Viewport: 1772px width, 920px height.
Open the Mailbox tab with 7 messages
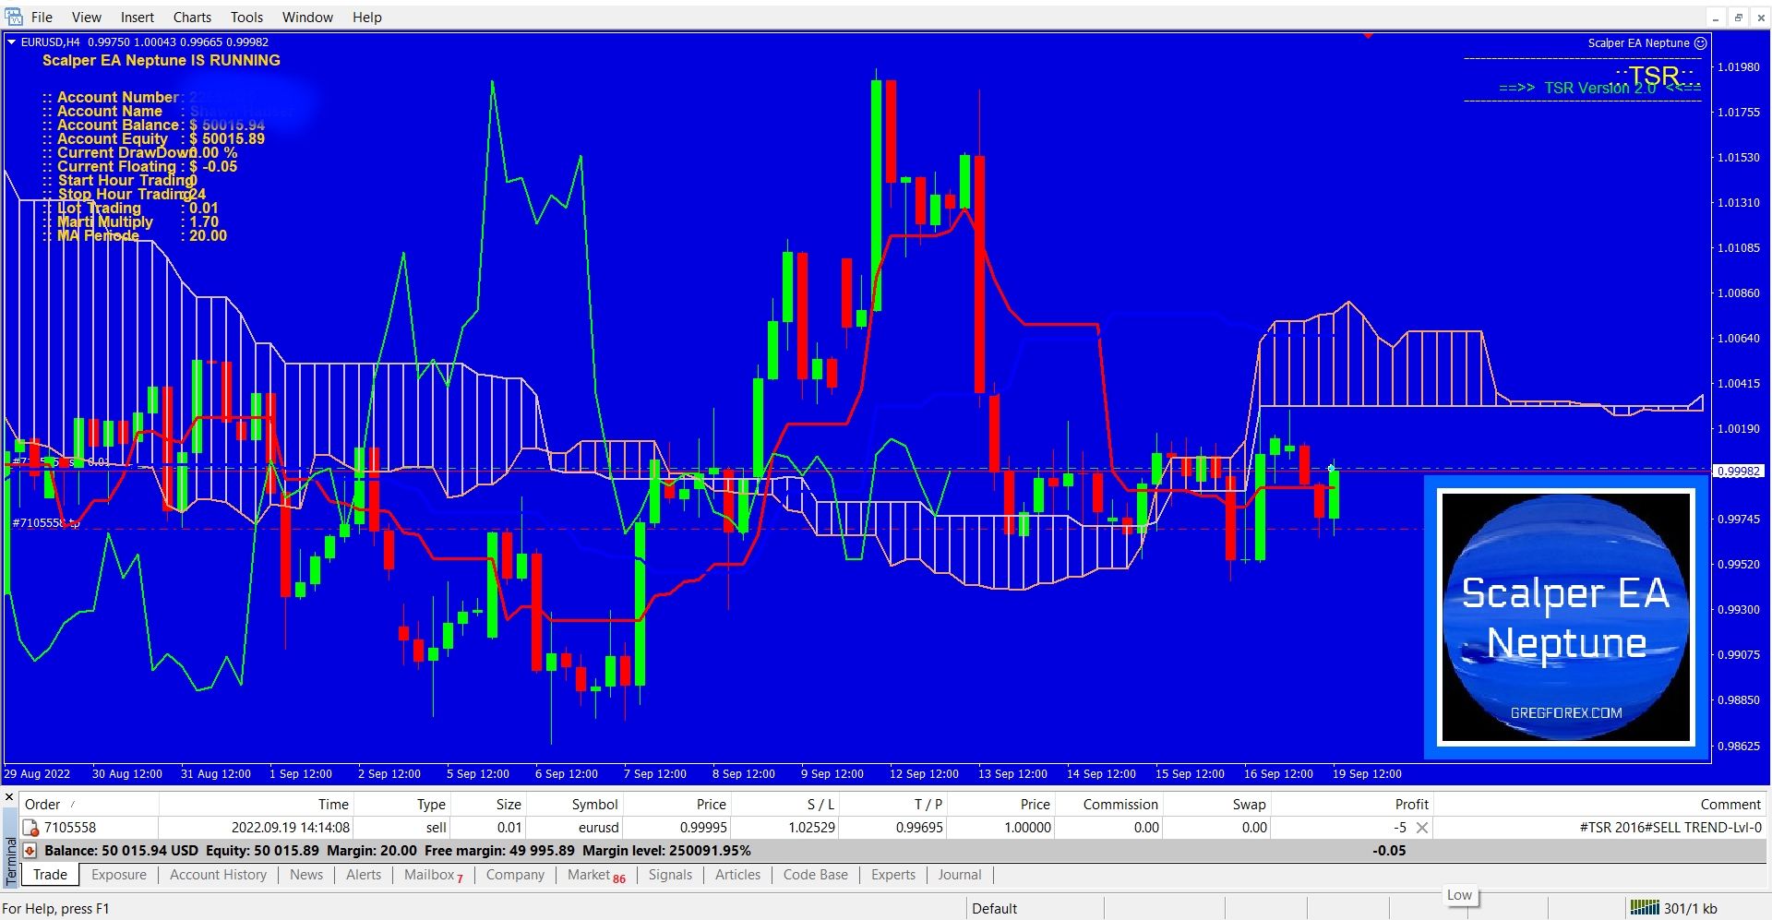432,875
